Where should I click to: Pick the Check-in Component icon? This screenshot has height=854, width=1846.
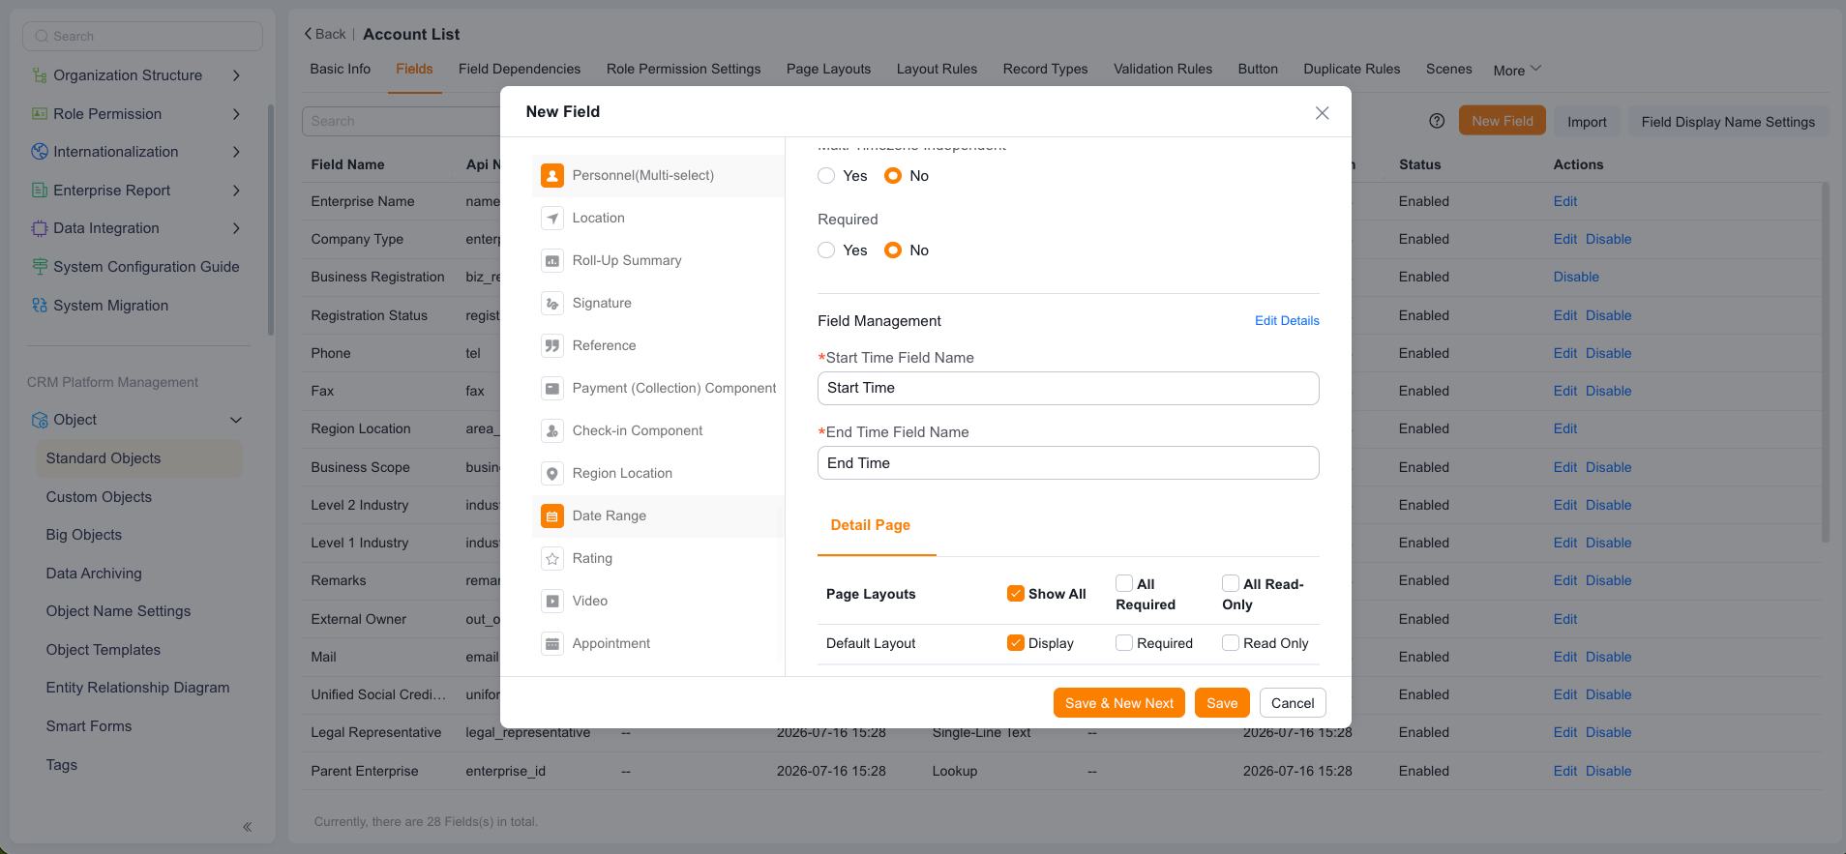point(552,431)
